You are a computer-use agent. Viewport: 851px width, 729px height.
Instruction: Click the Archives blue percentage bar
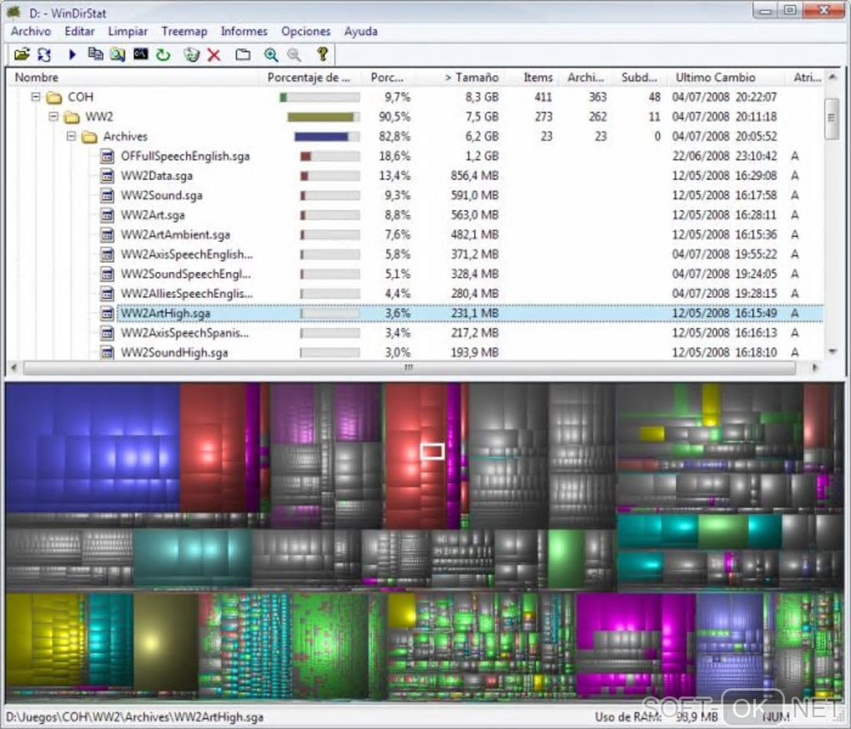(x=327, y=137)
